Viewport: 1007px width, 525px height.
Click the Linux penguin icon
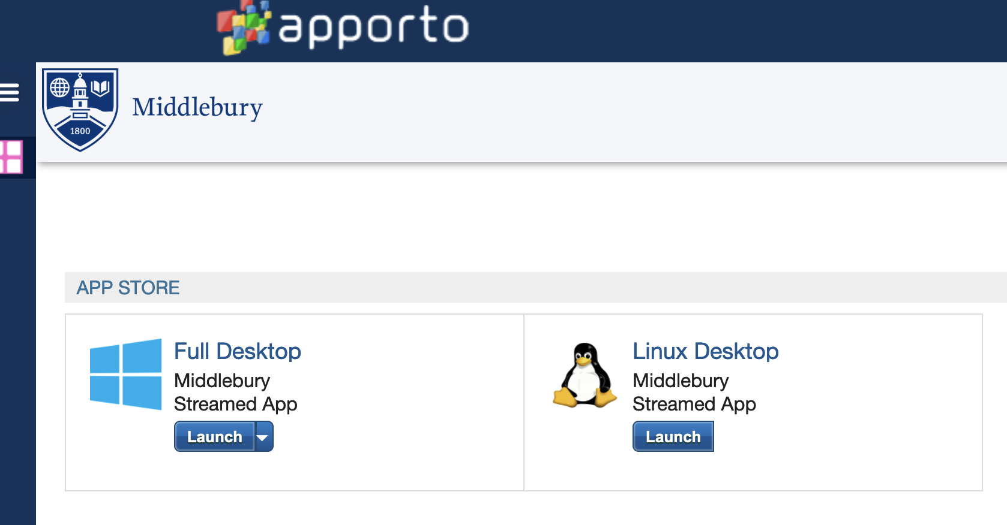585,376
